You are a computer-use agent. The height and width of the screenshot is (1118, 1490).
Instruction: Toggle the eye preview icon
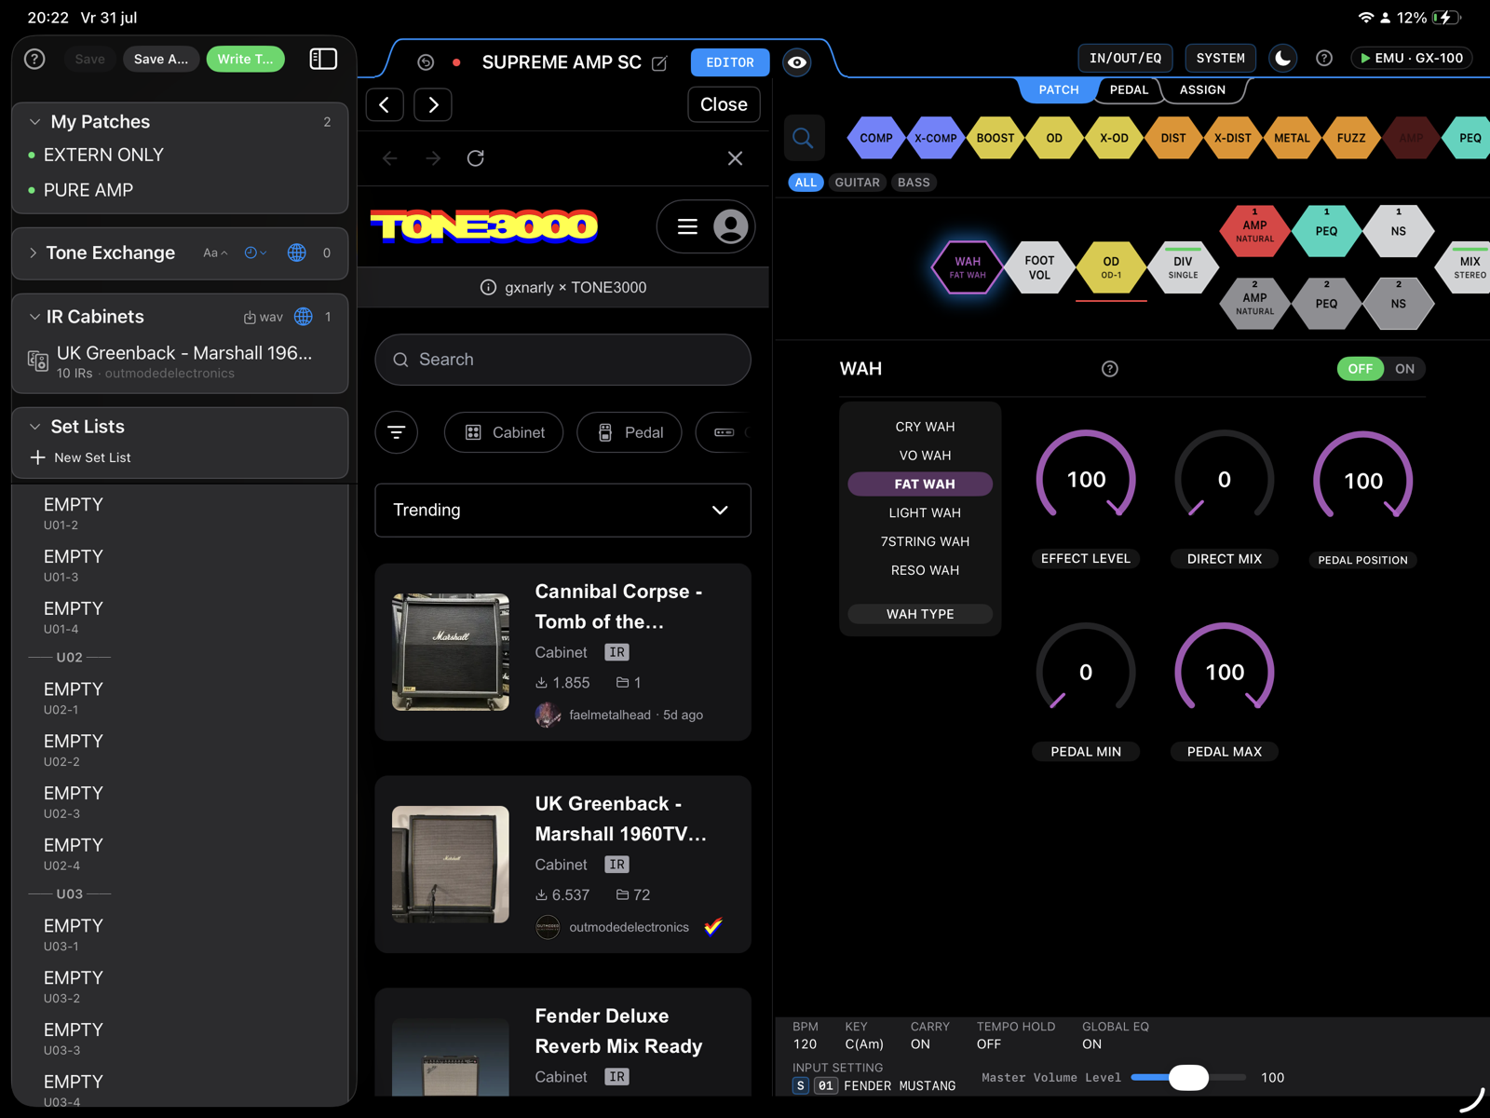797,62
